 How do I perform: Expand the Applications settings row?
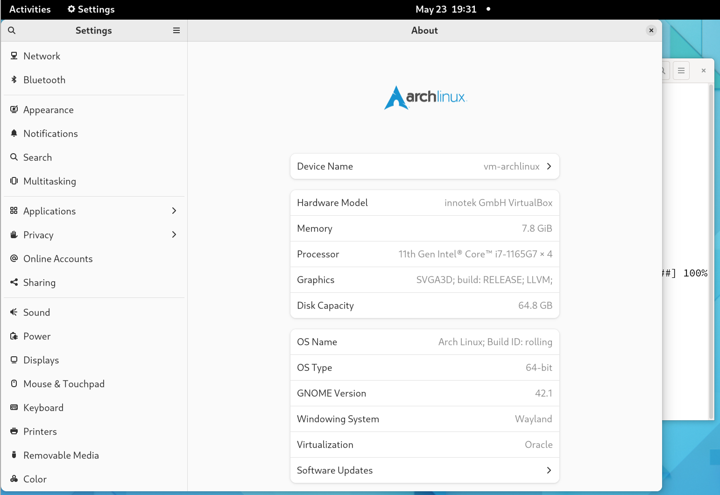(x=174, y=211)
